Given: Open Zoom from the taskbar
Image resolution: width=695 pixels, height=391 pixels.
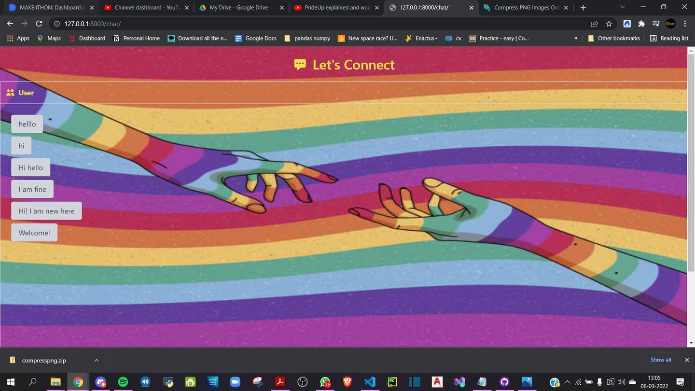Looking at the screenshot, I should pos(235,382).
